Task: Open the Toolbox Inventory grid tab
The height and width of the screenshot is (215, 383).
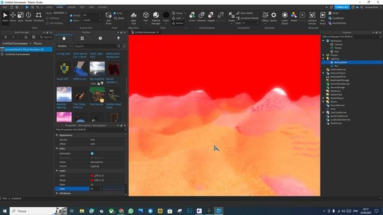Action: pos(82,38)
